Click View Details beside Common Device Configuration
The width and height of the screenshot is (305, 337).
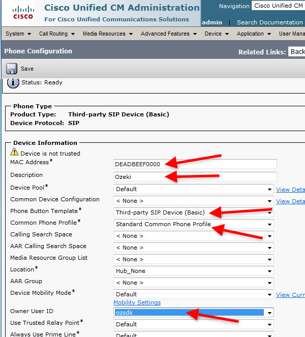point(290,201)
